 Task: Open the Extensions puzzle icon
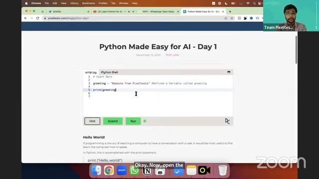point(245,18)
